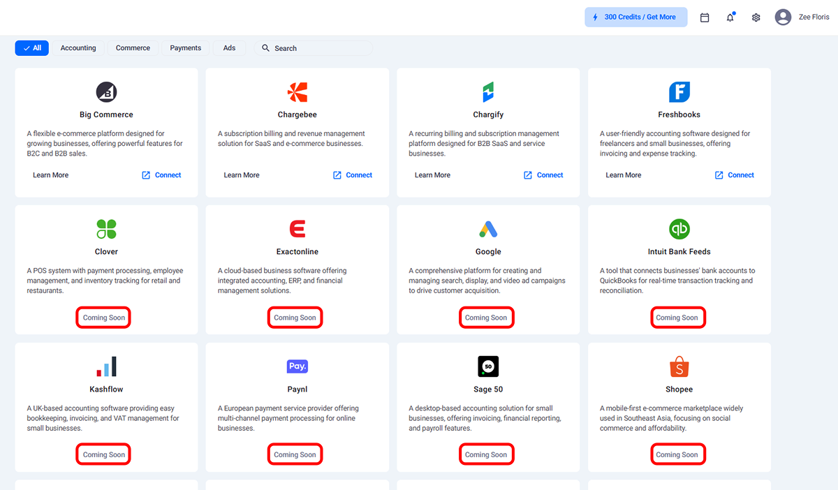The height and width of the screenshot is (490, 838).
Task: Click the 300 Credits / Get More button
Action: (x=636, y=17)
